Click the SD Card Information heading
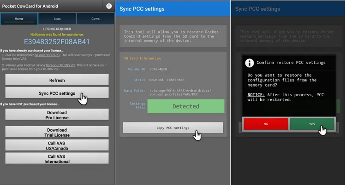The width and height of the screenshot is (346, 185). tap(143, 58)
